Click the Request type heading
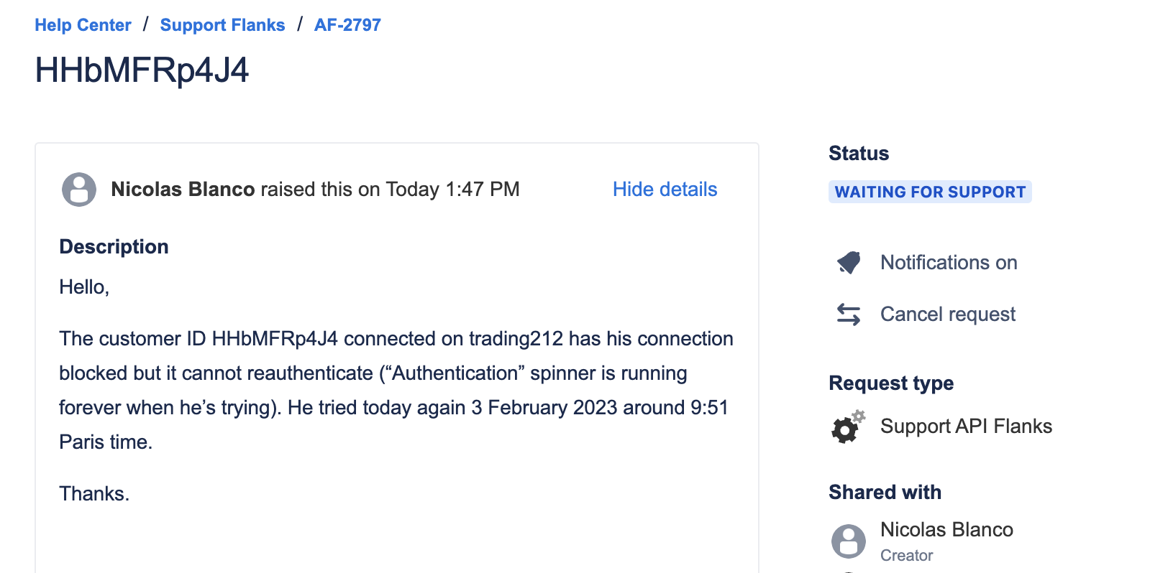 click(891, 383)
